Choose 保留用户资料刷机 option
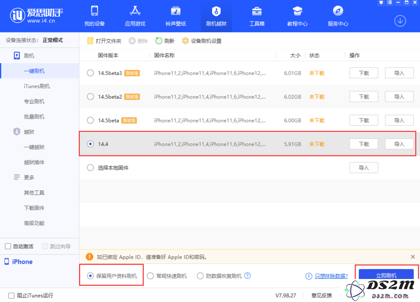Viewport: 420px width, 302px height. point(112,276)
